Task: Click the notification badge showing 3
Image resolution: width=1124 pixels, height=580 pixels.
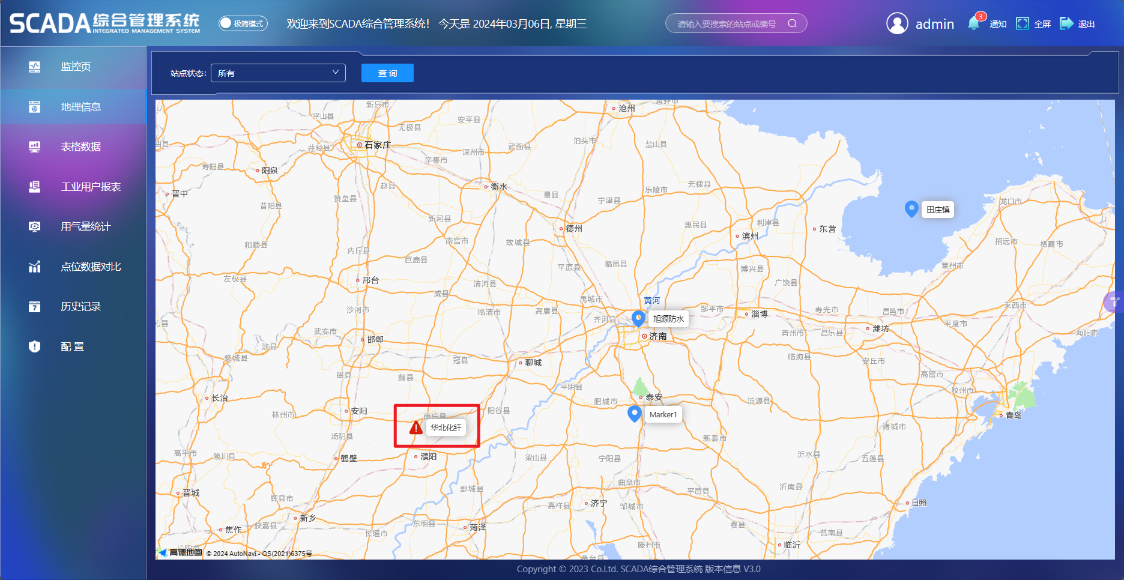Action: pos(980,17)
